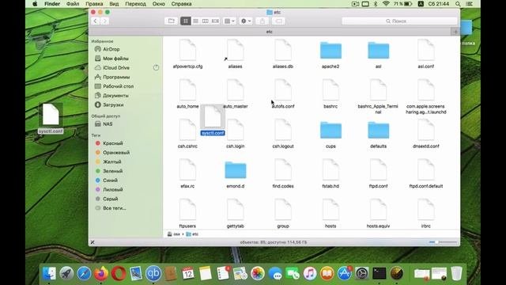506x285 pixels.
Task: Open Notification Center from menu bar
Action: click(470, 4)
